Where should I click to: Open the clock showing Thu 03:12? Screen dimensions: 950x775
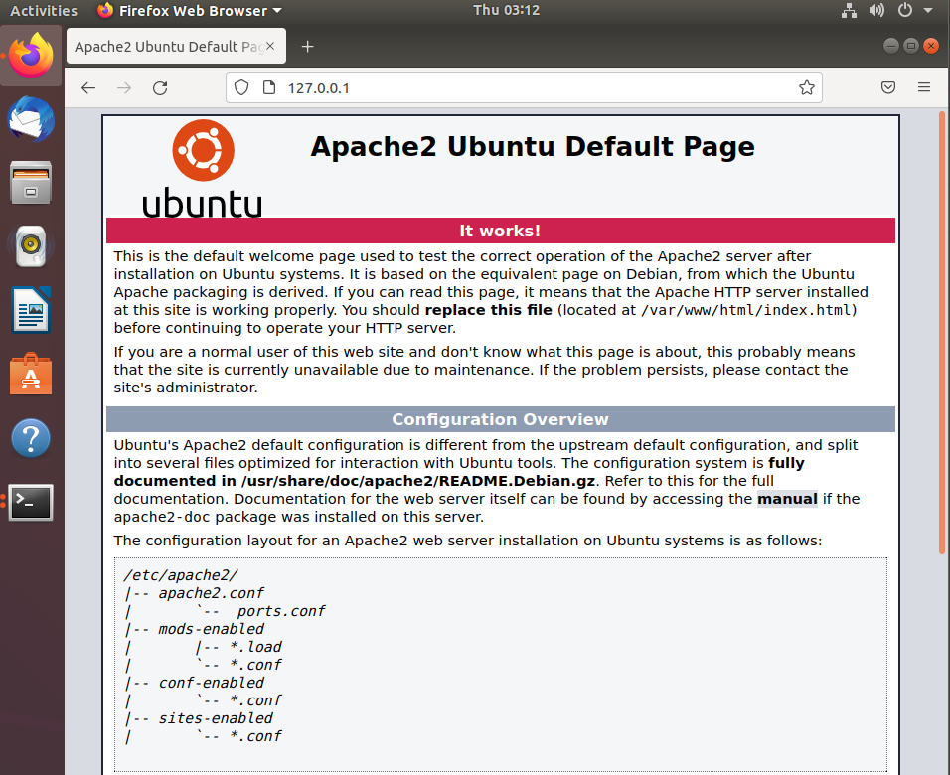[506, 10]
